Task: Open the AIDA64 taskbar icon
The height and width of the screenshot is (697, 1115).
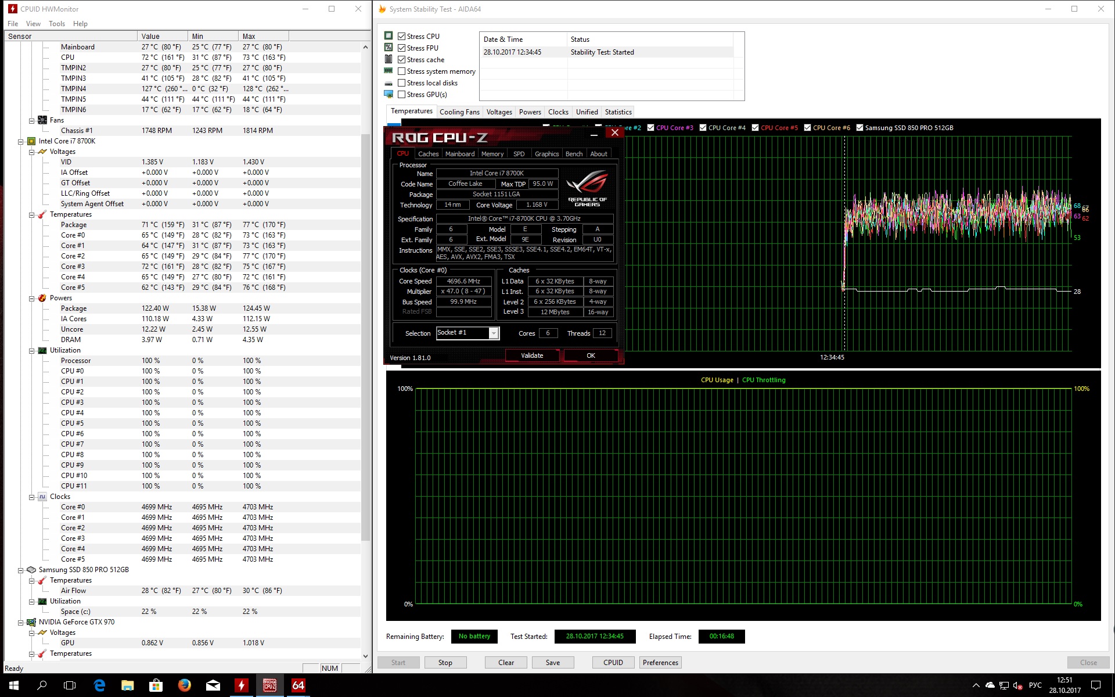Action: point(298,685)
